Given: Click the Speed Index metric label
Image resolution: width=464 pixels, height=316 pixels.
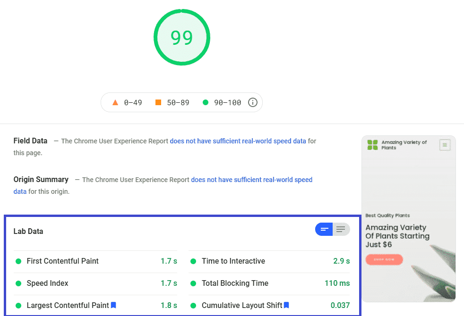Looking at the screenshot, I should click(47, 283).
